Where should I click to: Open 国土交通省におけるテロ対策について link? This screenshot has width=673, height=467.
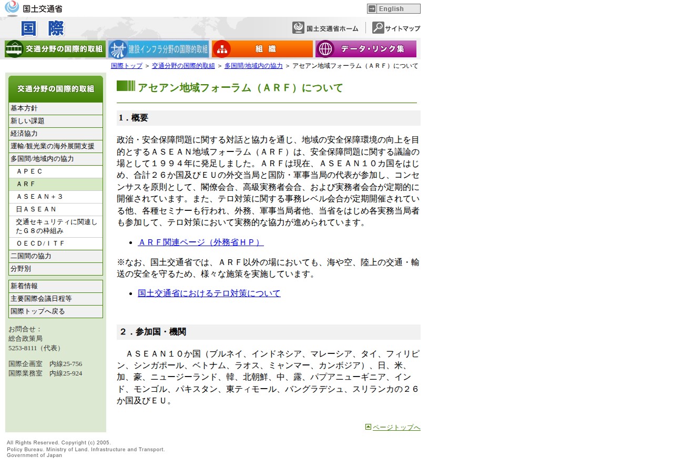pyautogui.click(x=209, y=293)
